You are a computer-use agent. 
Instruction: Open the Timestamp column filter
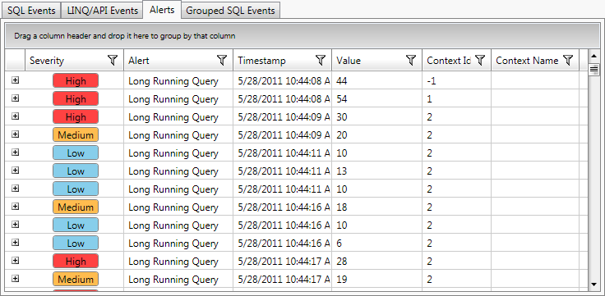[x=321, y=60]
